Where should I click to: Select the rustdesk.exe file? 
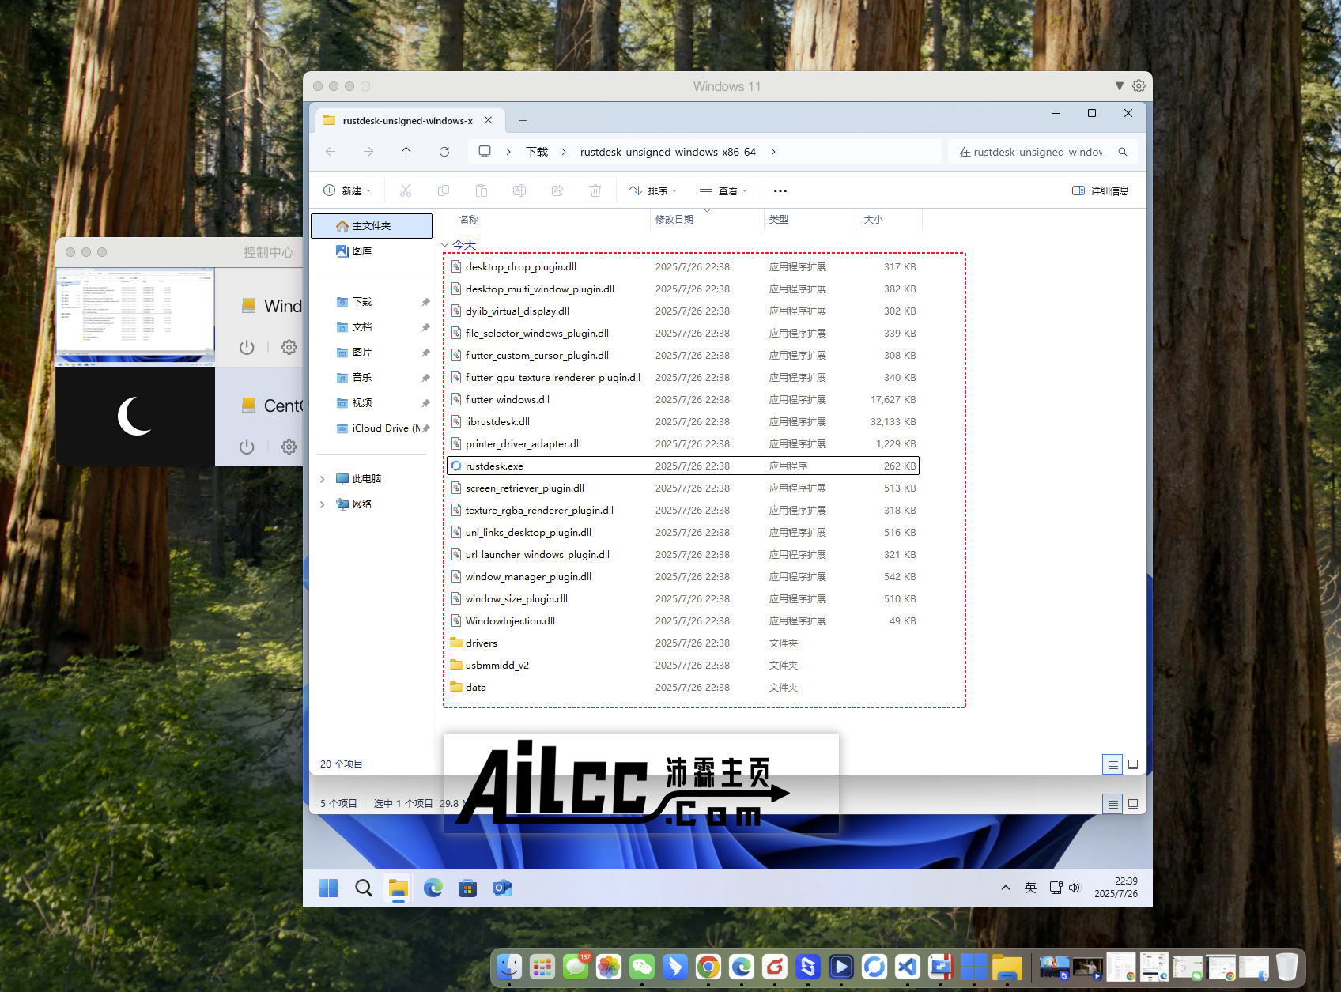tap(683, 466)
